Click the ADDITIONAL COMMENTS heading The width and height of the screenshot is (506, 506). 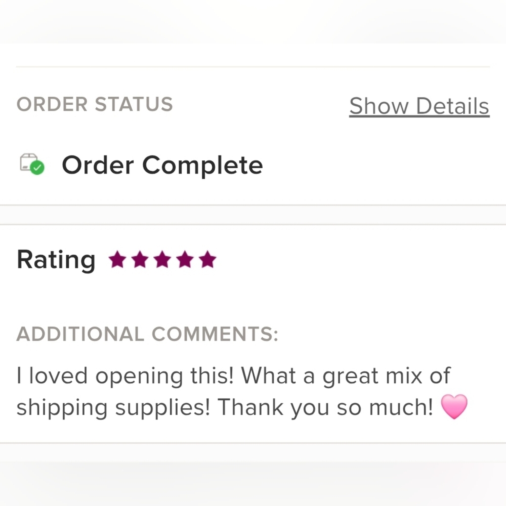147,334
